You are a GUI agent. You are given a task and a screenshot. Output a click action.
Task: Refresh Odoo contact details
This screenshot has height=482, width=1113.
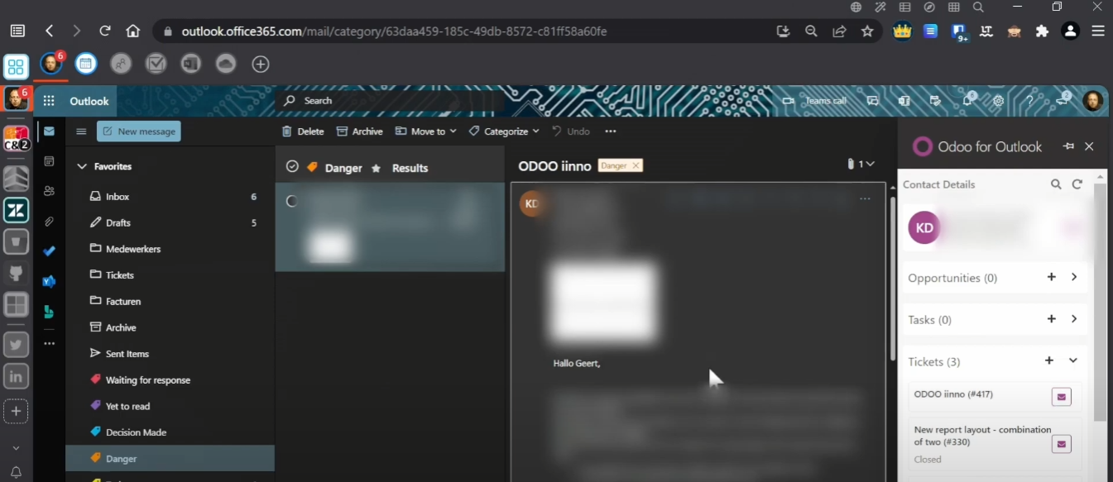(1077, 184)
